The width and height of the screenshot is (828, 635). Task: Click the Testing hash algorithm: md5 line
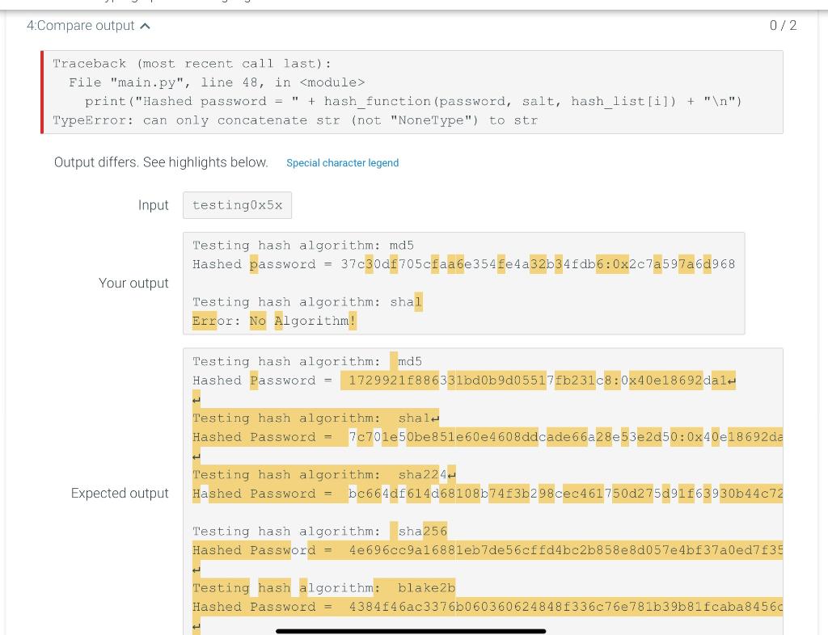pos(302,245)
